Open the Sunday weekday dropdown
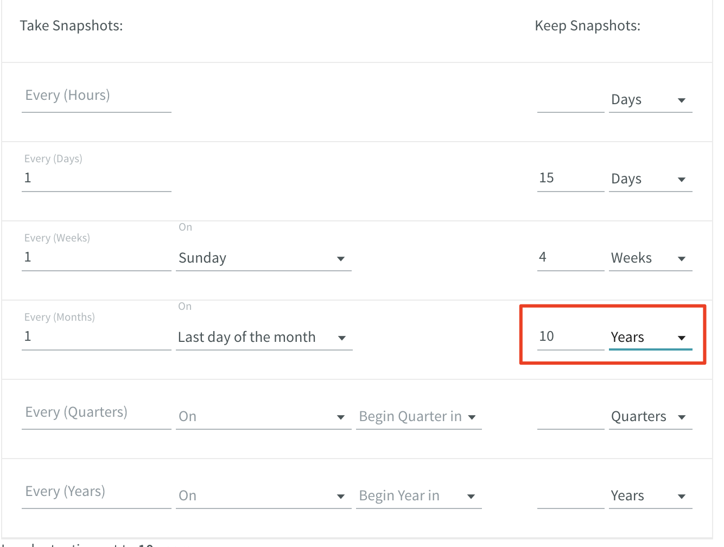 (264, 258)
